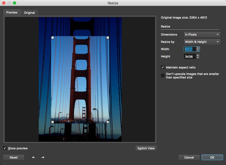
Task: Increase Width with stepper up arrow
Action: [198, 48]
